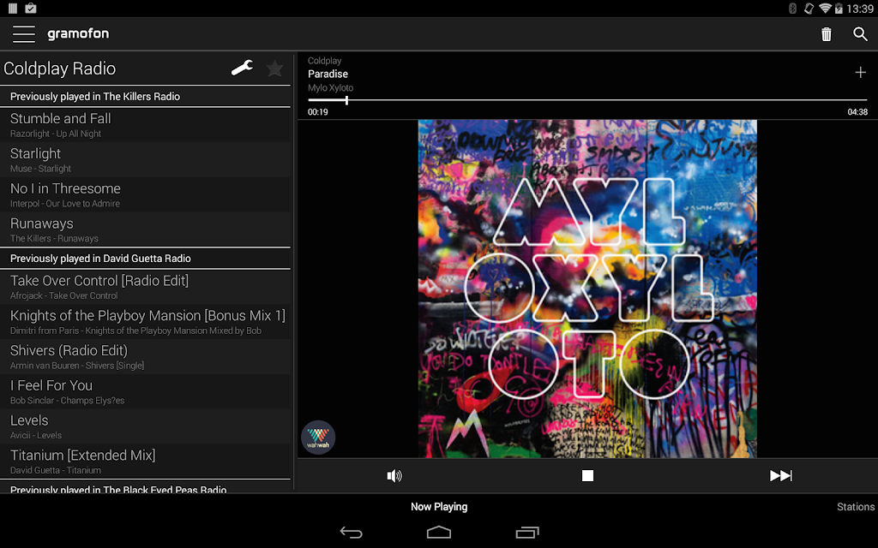Open the hamburger navigation menu
Viewport: 878px width, 548px height.
(x=23, y=33)
